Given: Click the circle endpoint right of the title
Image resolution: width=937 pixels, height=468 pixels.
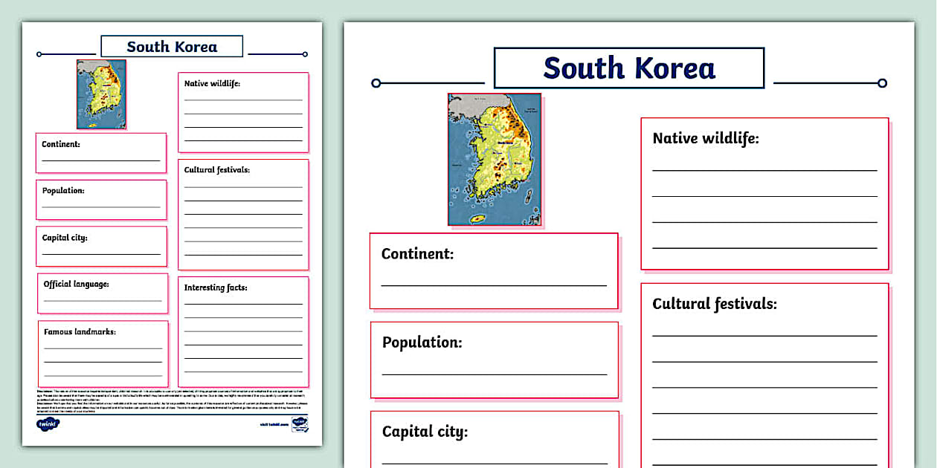Looking at the screenshot, I should [x=883, y=82].
